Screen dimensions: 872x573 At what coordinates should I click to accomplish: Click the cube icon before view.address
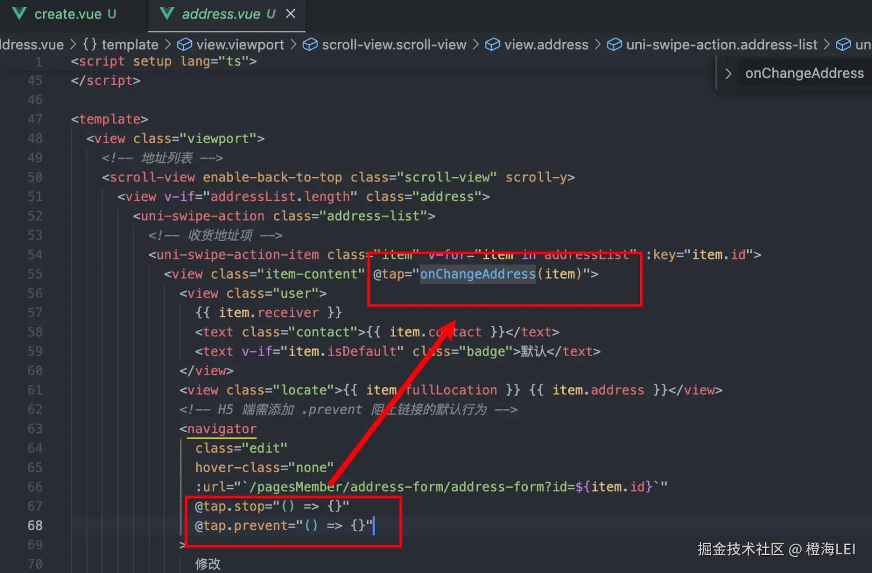(492, 45)
